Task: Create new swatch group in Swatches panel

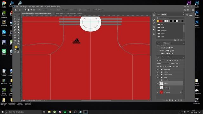Action: click(175, 40)
